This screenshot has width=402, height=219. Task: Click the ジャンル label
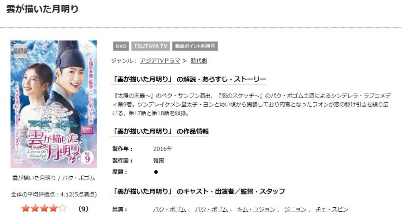(x=124, y=61)
